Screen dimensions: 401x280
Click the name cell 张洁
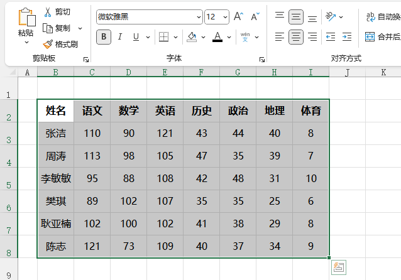tap(56, 133)
